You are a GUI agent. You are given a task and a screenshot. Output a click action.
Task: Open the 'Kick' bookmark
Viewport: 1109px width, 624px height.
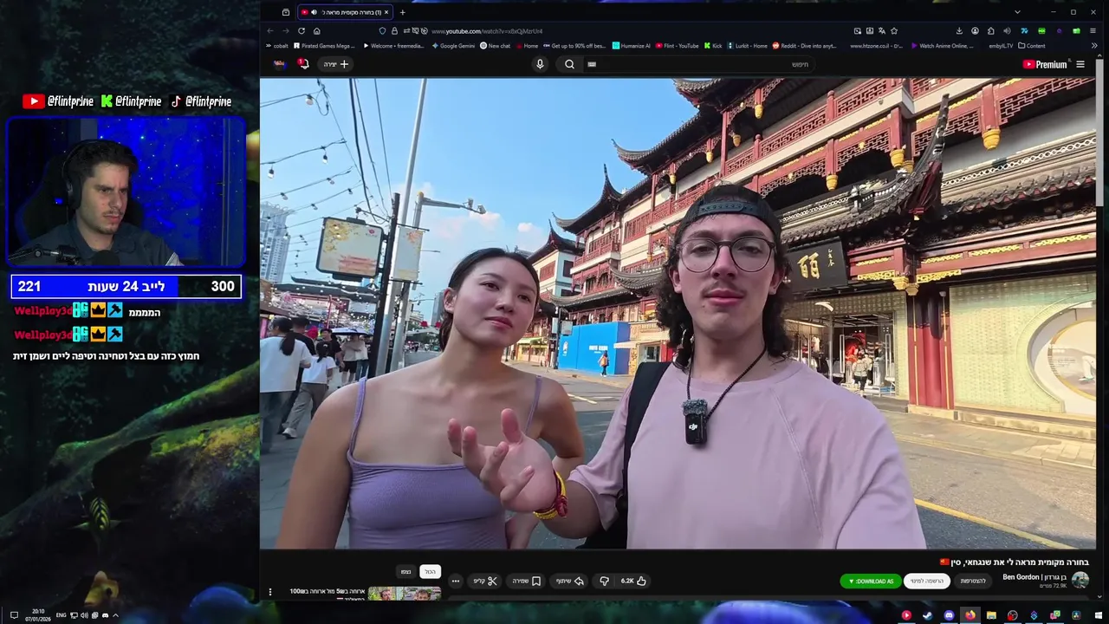click(712, 46)
